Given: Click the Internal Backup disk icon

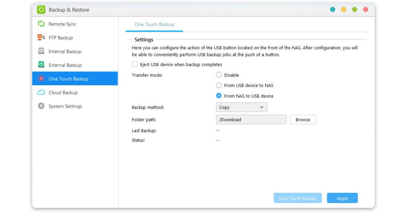Looking at the screenshot, I should [x=41, y=51].
